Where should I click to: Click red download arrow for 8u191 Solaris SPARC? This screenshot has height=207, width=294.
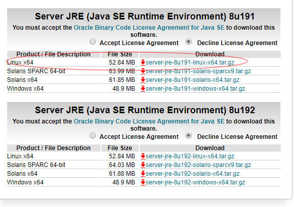[143, 71]
